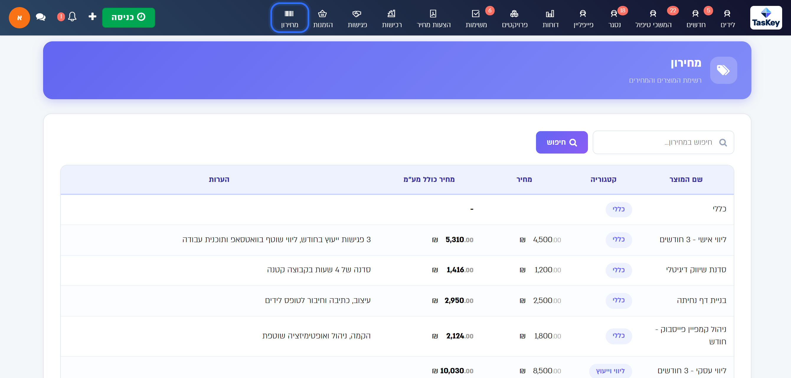
Task: Open the orange user avatar א
Action: 19,17
